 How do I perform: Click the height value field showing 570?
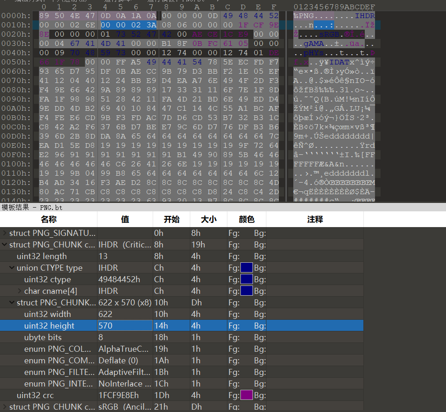click(124, 326)
